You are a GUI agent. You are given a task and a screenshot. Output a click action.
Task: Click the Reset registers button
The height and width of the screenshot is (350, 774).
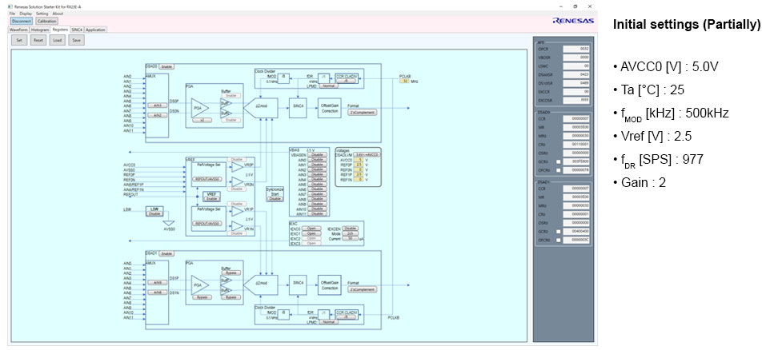point(38,41)
